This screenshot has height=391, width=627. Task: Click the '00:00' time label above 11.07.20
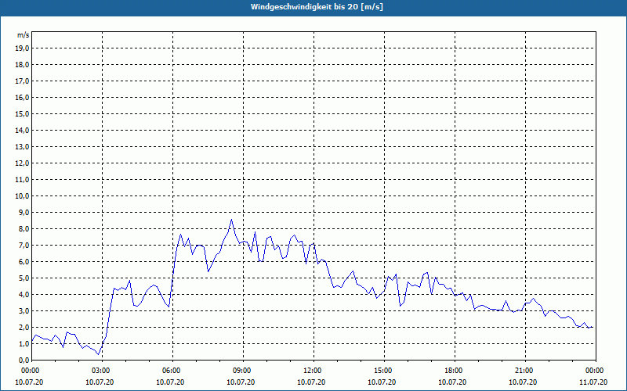pos(596,371)
